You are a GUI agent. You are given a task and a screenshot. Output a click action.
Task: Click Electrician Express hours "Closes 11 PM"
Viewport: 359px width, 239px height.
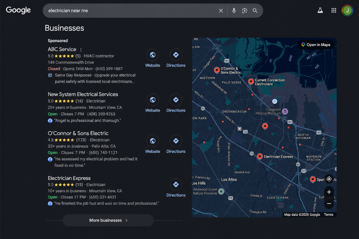point(73,197)
